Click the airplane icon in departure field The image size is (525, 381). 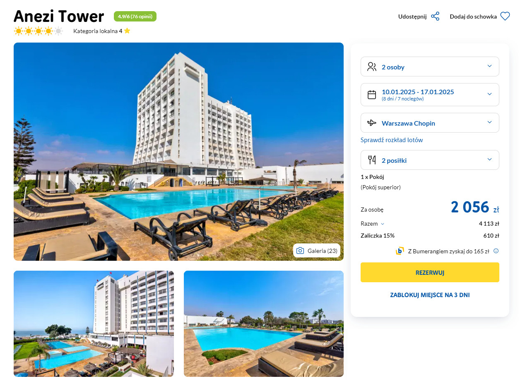372,123
